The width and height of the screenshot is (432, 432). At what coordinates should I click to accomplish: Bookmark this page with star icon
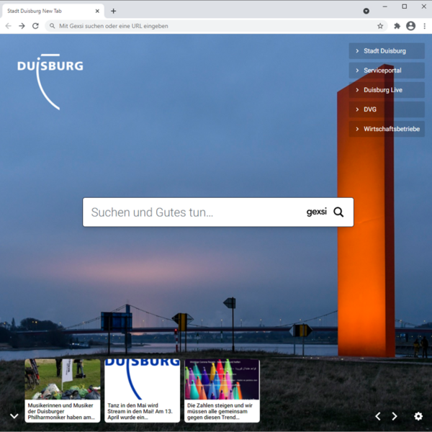click(x=380, y=26)
